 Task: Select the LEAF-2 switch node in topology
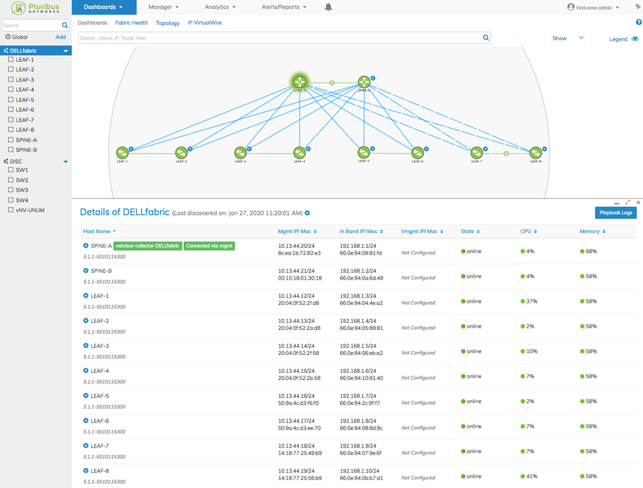(181, 153)
